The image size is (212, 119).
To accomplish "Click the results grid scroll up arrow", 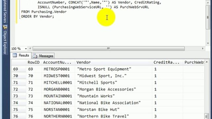I will (207, 62).
